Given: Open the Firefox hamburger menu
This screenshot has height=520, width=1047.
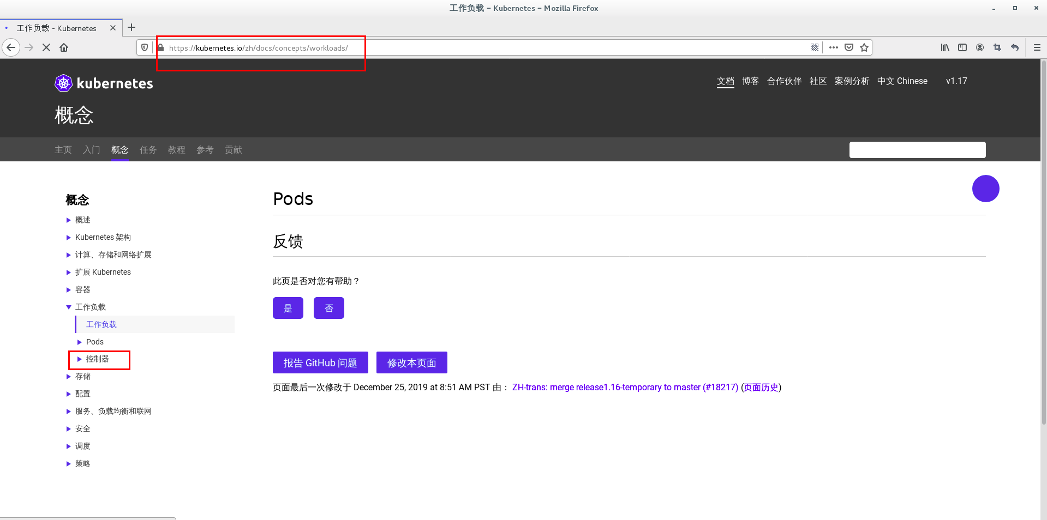Looking at the screenshot, I should coord(1037,47).
